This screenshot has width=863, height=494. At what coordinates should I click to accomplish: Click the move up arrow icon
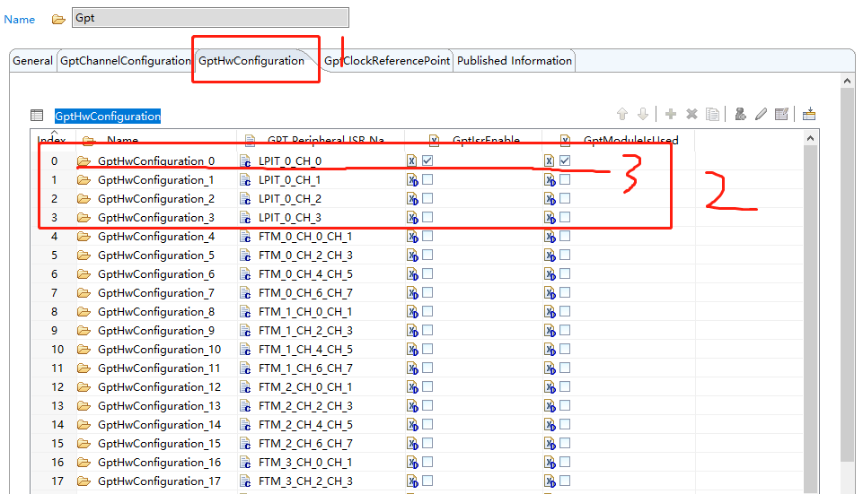click(622, 114)
